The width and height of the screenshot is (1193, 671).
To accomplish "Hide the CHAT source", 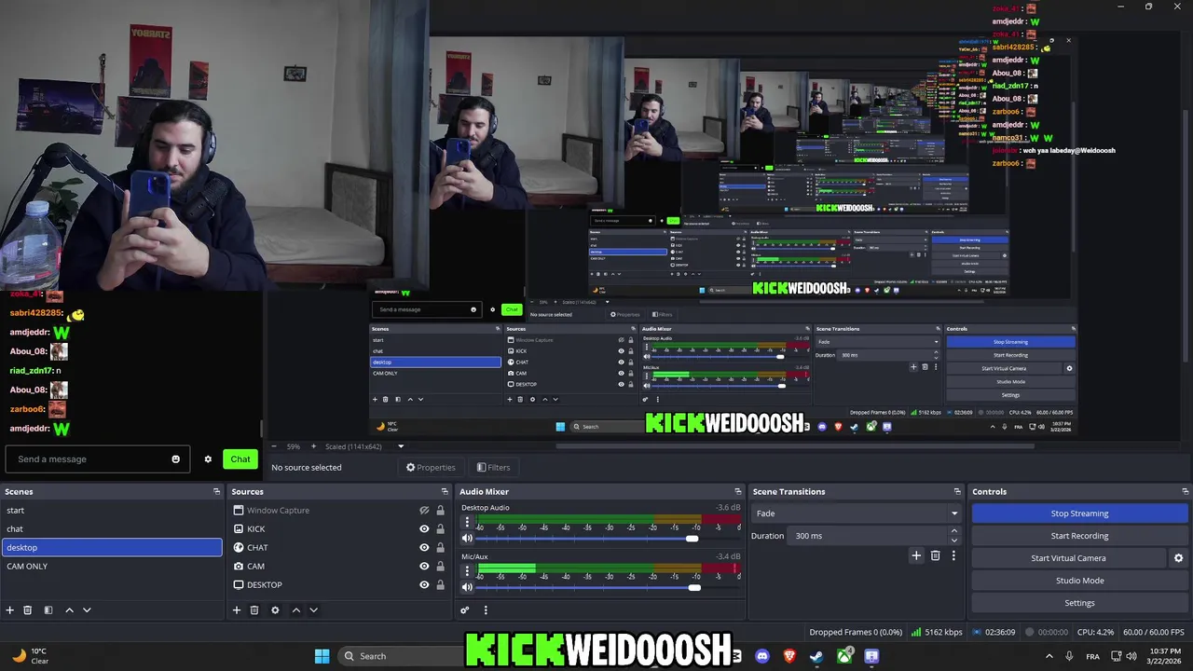I will tap(424, 547).
